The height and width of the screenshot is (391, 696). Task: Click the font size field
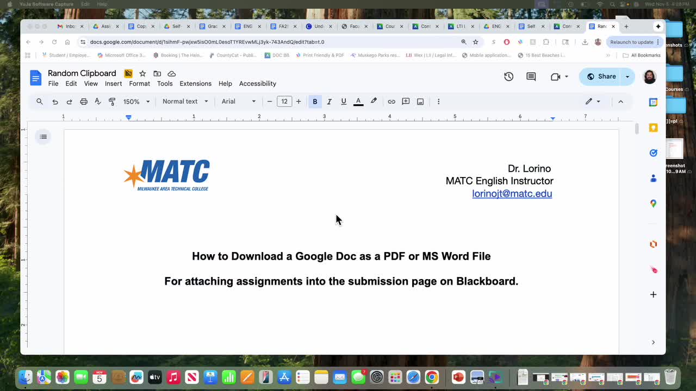(x=284, y=102)
